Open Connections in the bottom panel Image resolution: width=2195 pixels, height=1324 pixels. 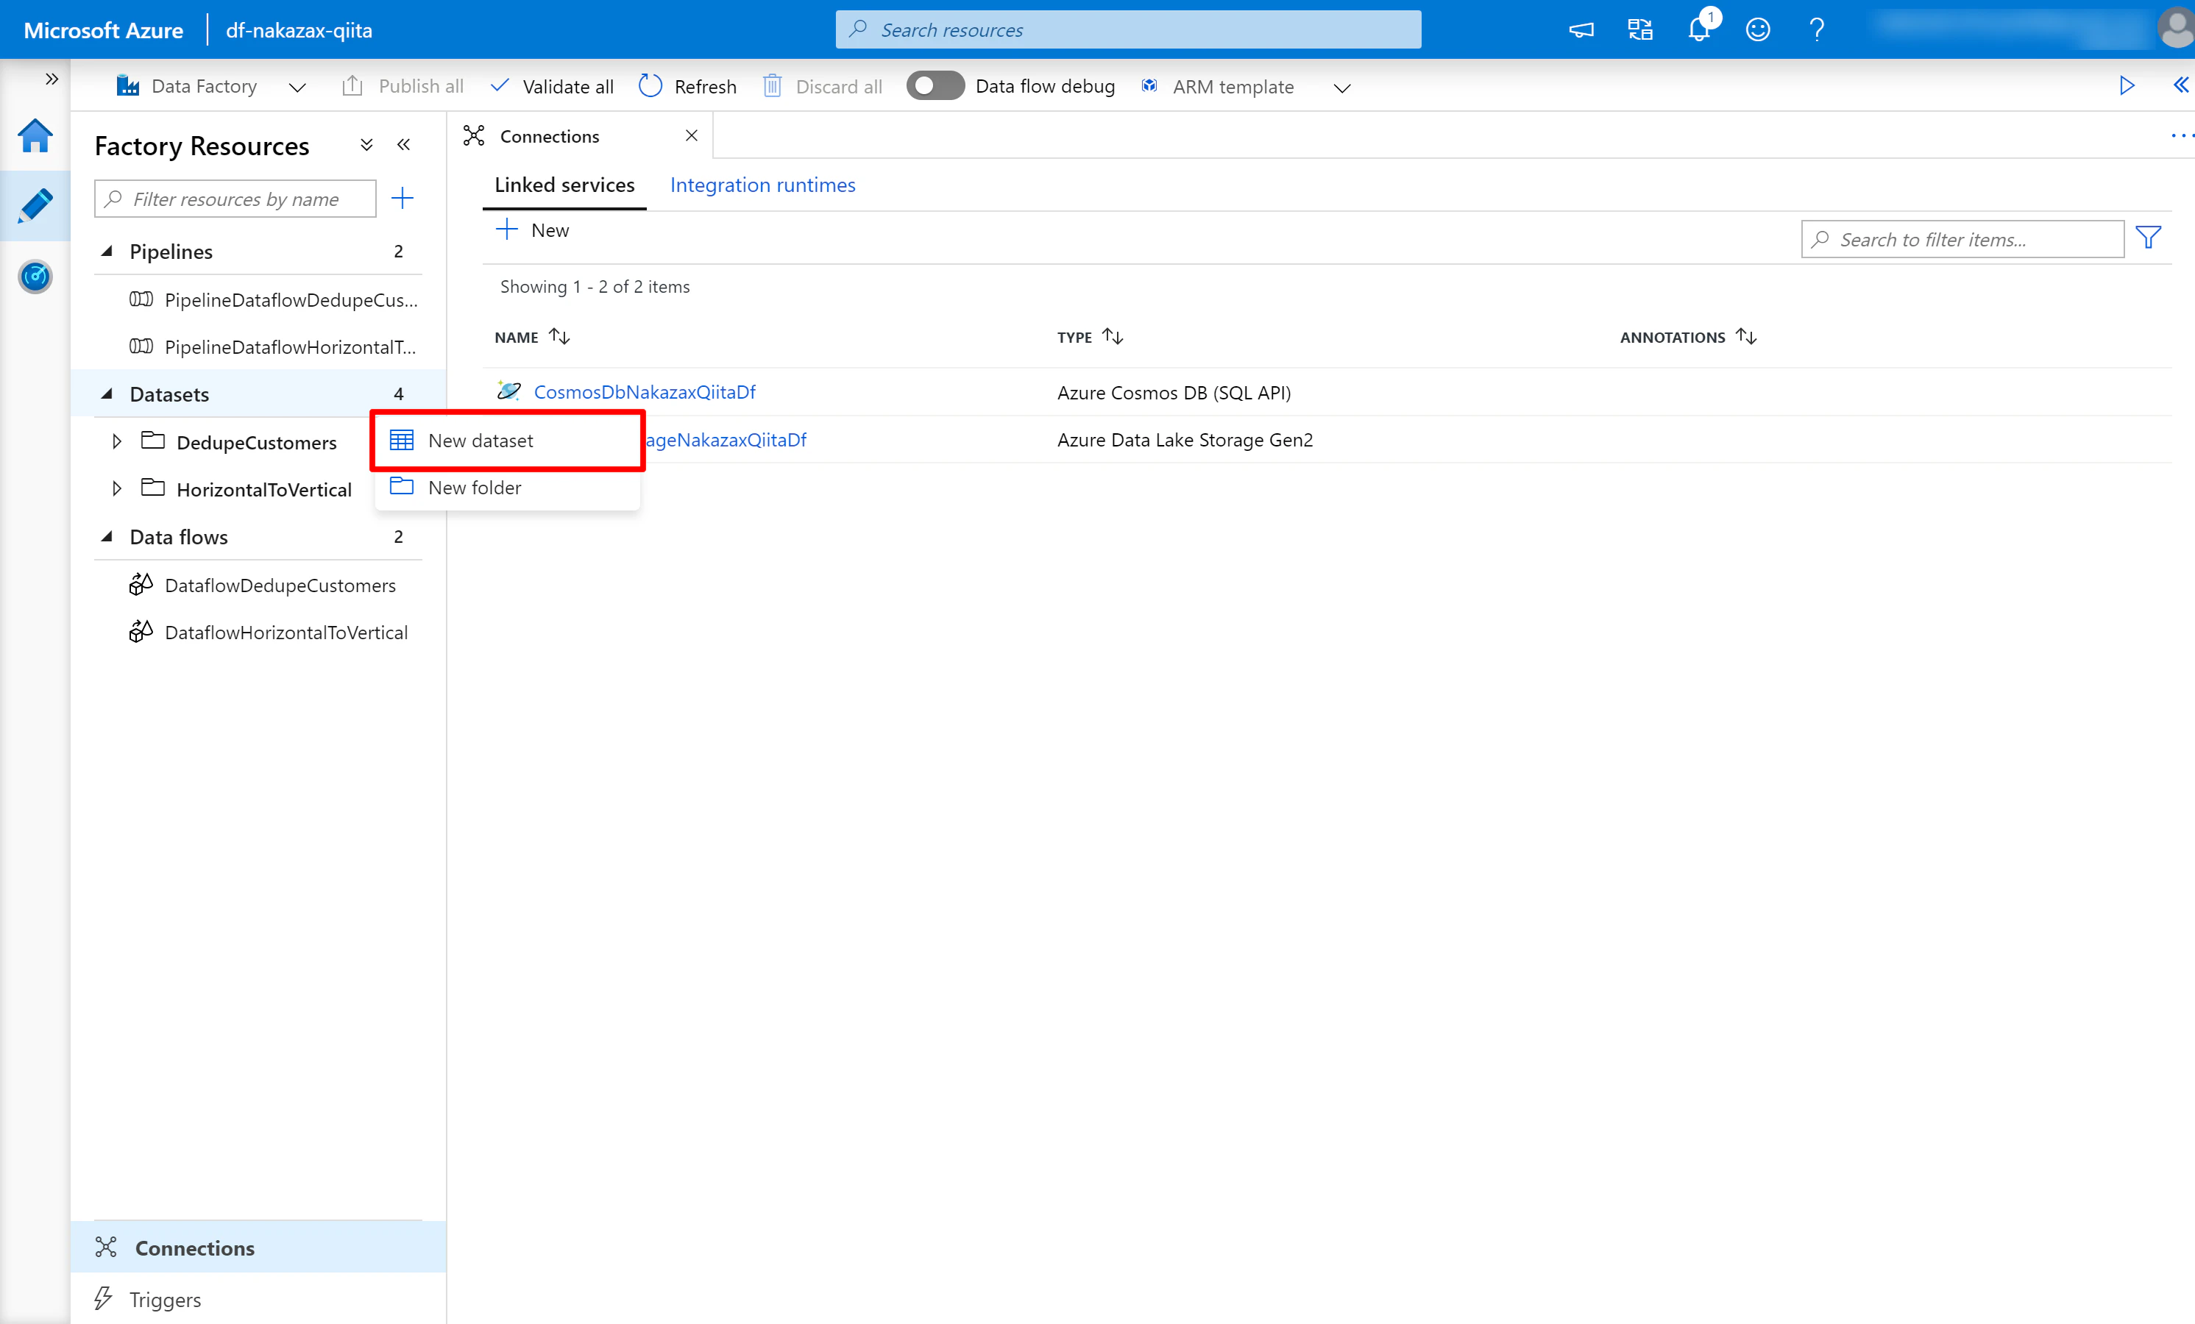[x=258, y=1248]
